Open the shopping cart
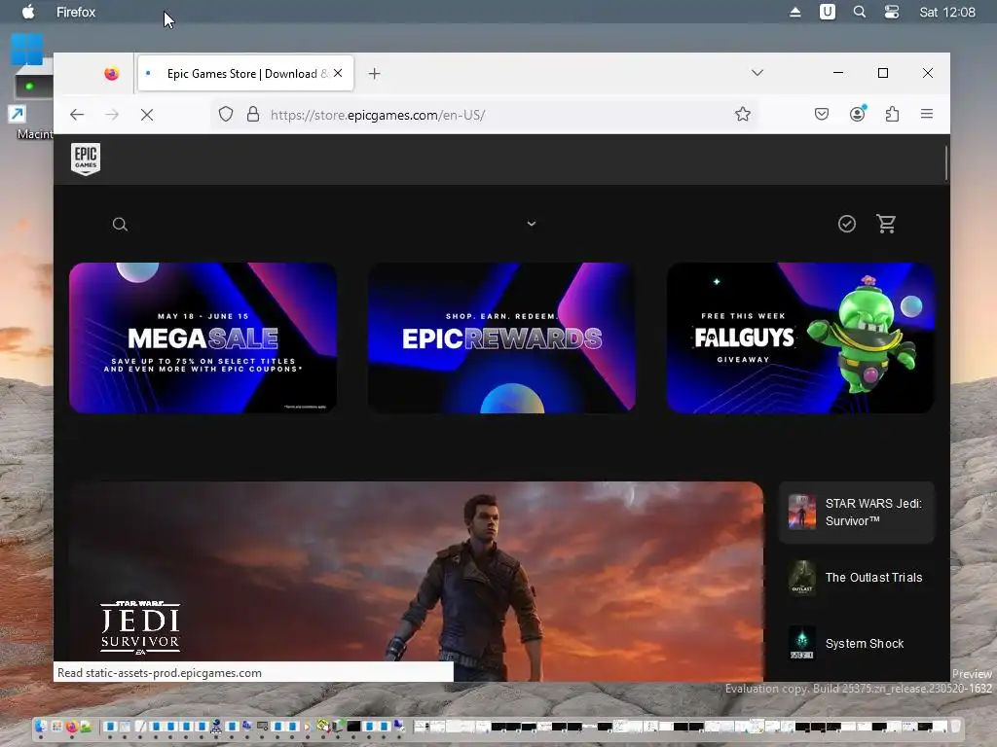This screenshot has width=997, height=747. coord(886,224)
